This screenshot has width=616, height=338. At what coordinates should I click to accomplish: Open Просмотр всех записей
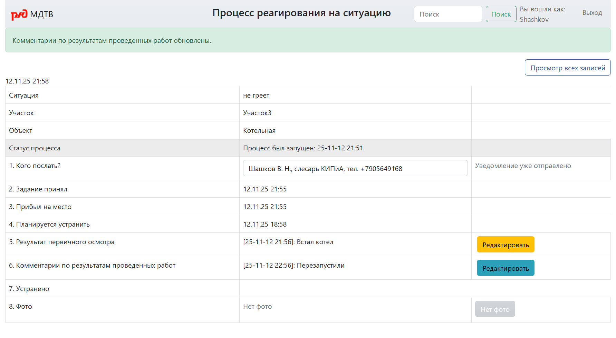(x=567, y=67)
